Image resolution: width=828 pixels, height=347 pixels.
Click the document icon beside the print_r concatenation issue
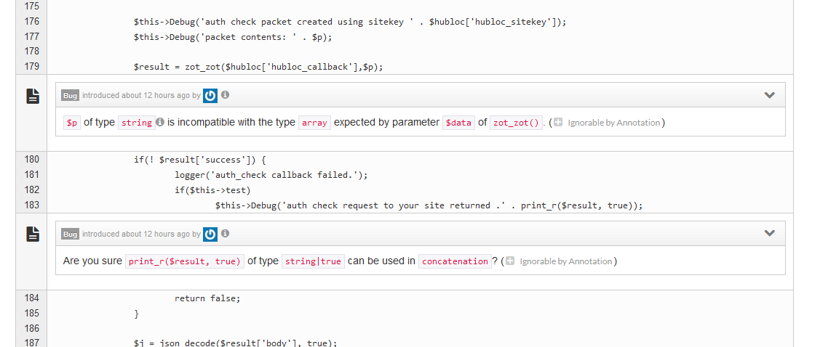point(33,234)
